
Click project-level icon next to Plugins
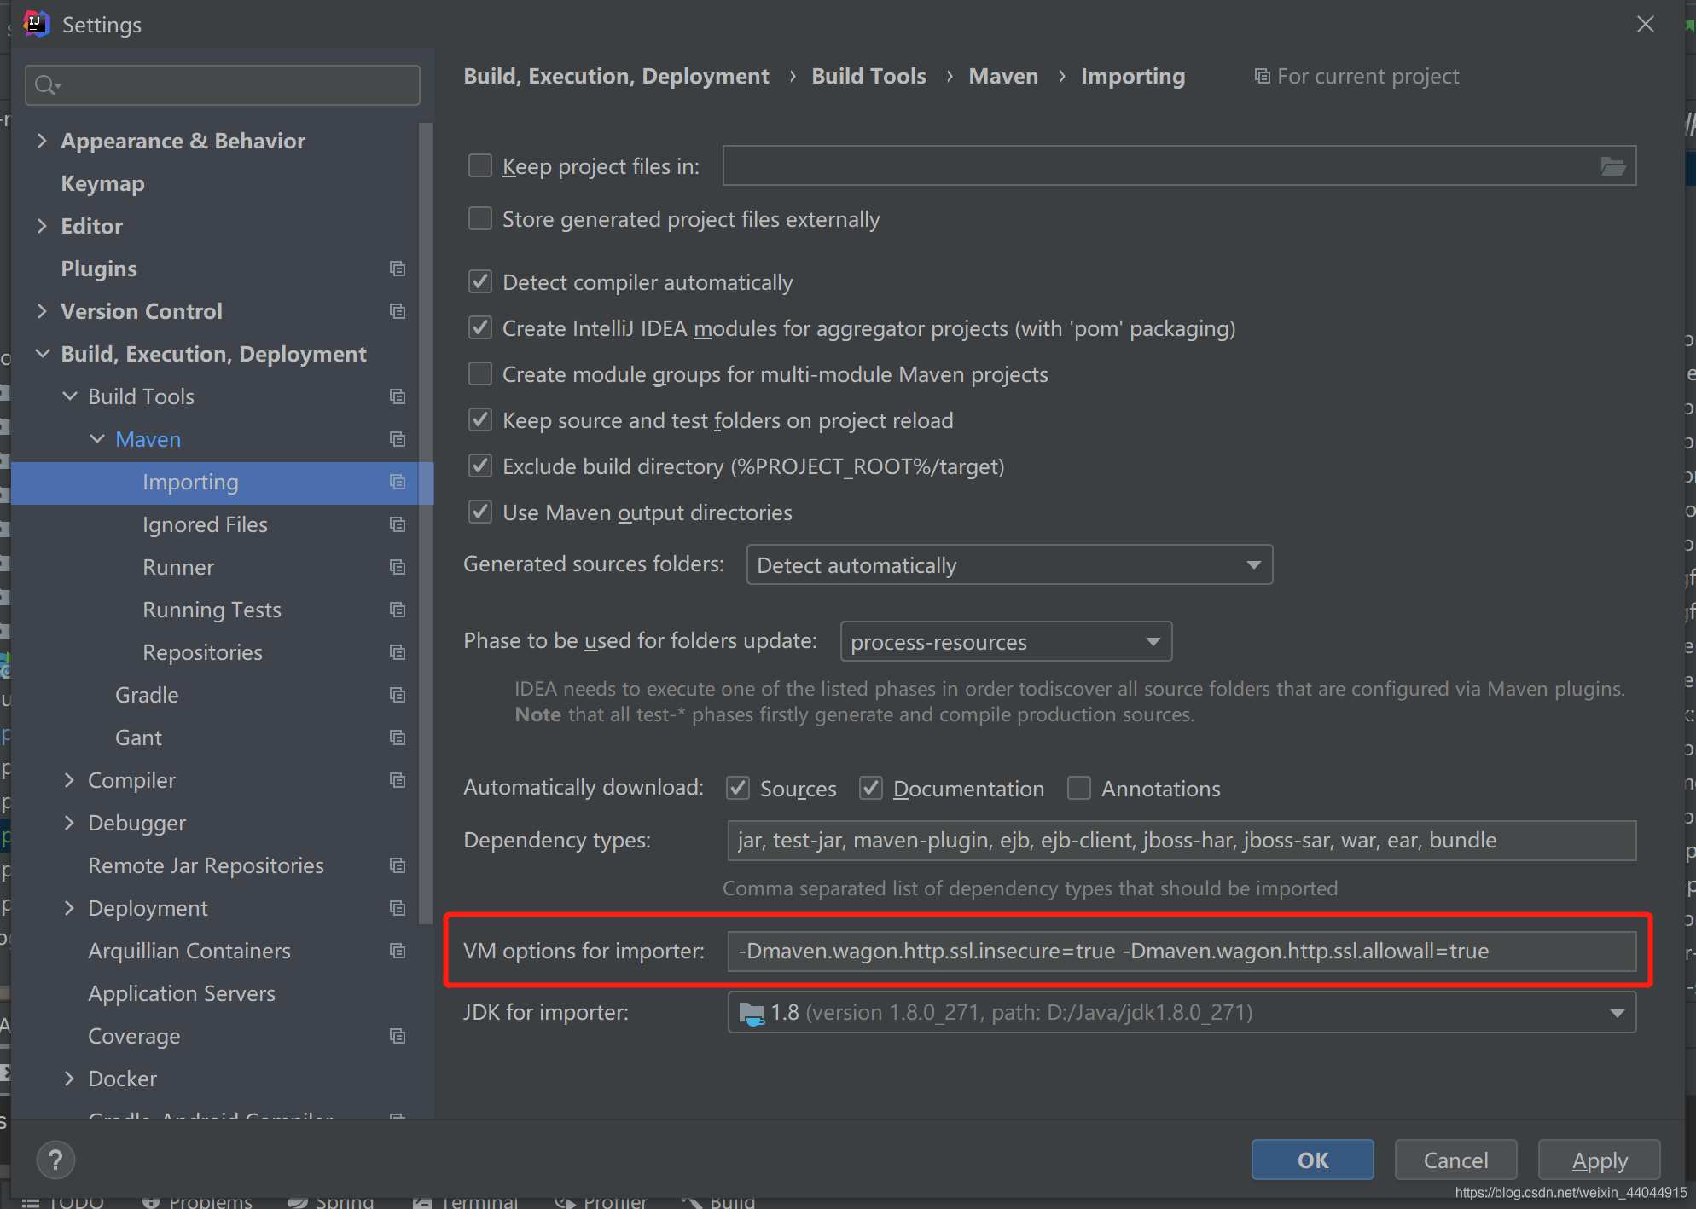[398, 269]
